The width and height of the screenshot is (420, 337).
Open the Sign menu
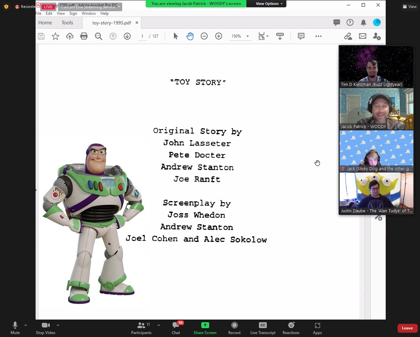(x=73, y=13)
